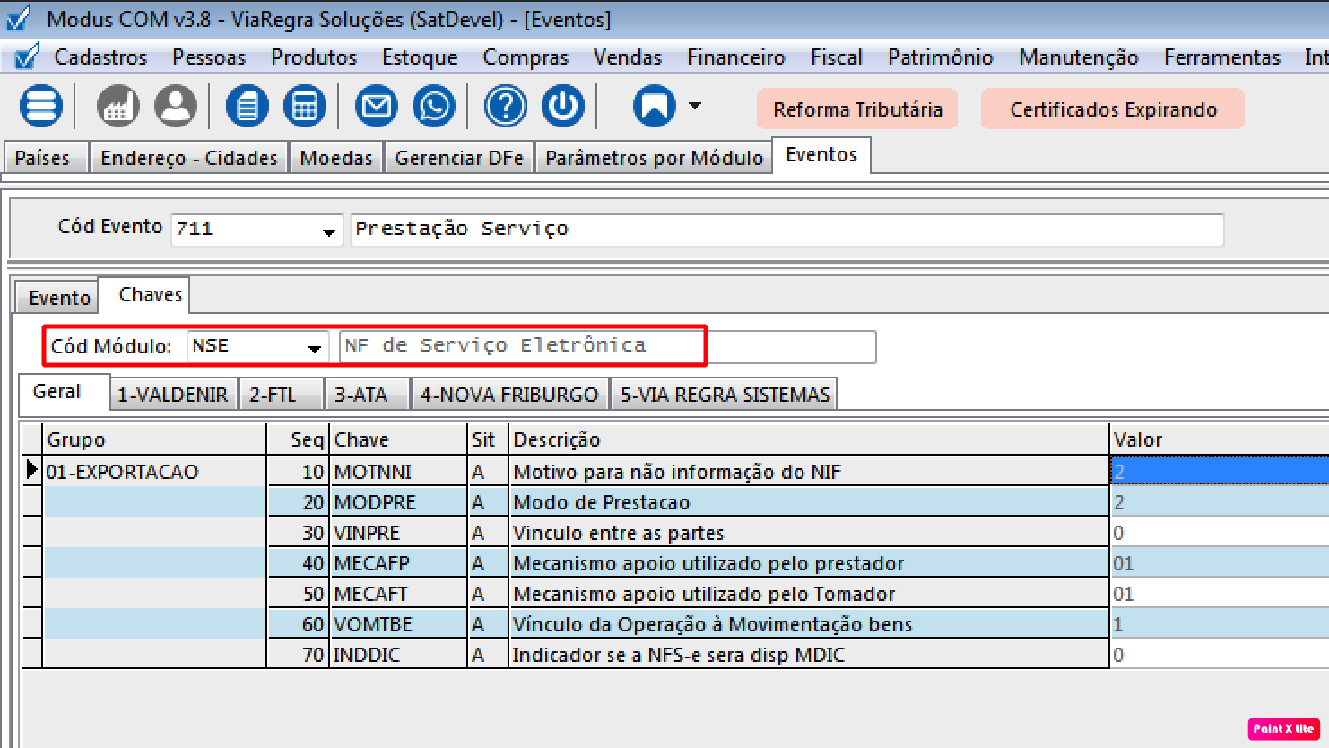The height and width of the screenshot is (748, 1329).
Task: Click the email envelope icon
Action: click(377, 107)
